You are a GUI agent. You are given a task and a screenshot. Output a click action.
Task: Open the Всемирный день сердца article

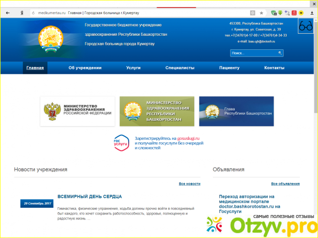[x=90, y=196]
